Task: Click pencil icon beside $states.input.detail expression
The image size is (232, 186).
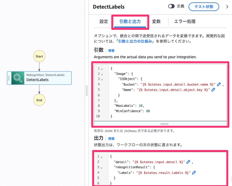Action: point(188,162)
